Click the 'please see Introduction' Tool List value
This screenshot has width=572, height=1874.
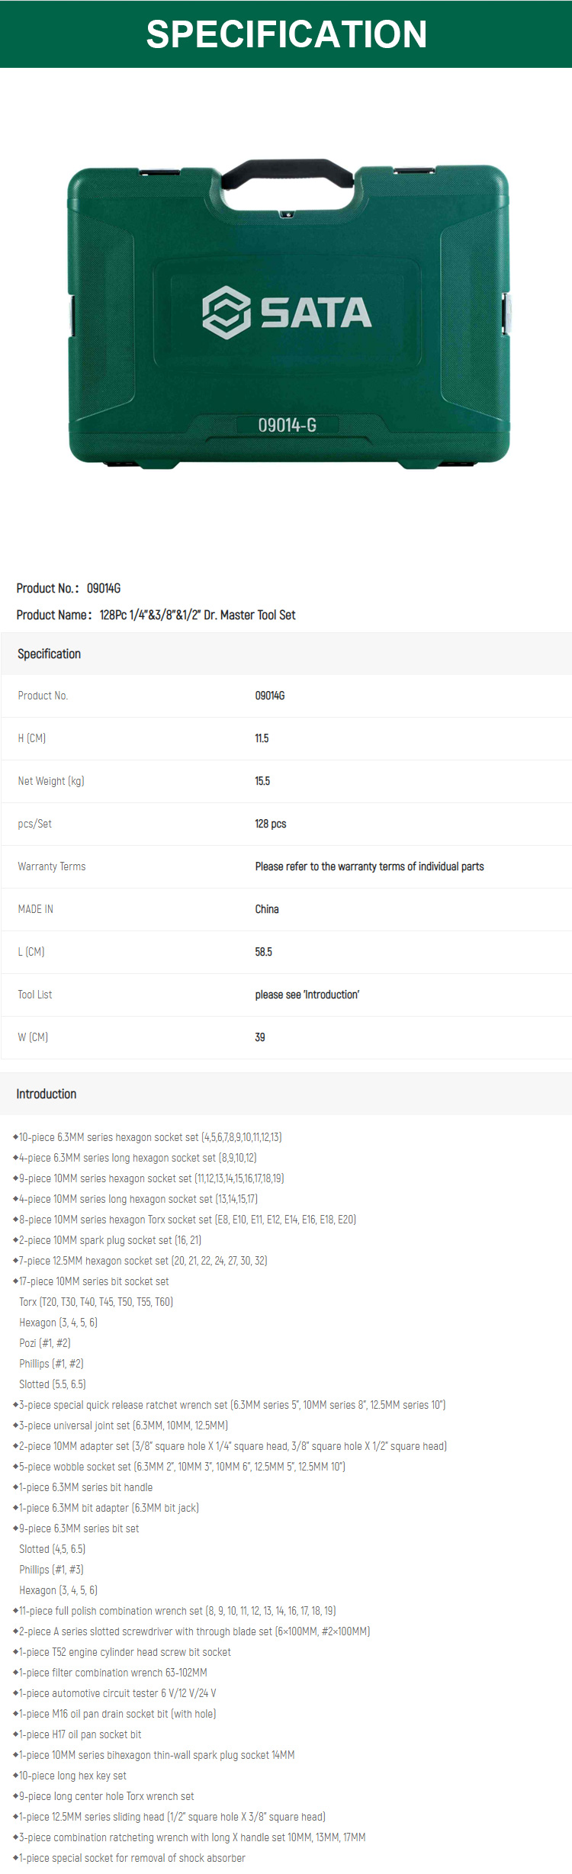pyautogui.click(x=307, y=995)
